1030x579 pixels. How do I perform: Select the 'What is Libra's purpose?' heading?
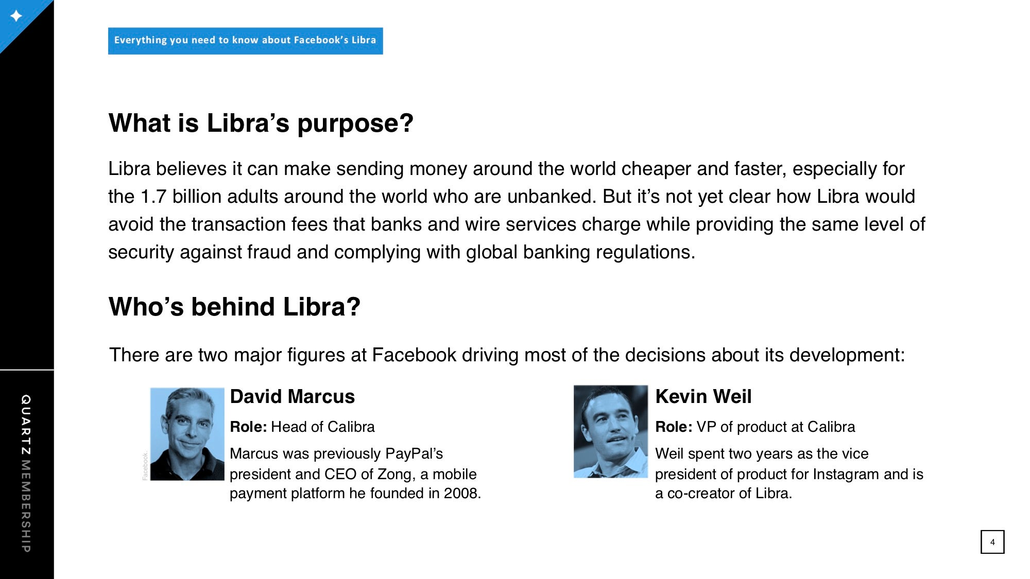click(x=261, y=124)
